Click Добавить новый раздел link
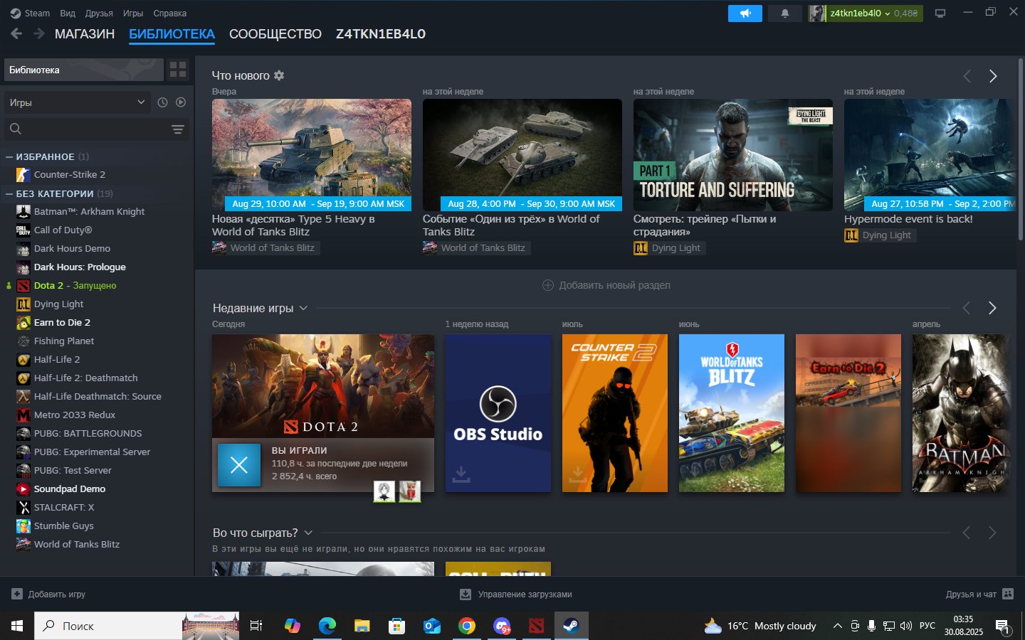 pyautogui.click(x=606, y=285)
